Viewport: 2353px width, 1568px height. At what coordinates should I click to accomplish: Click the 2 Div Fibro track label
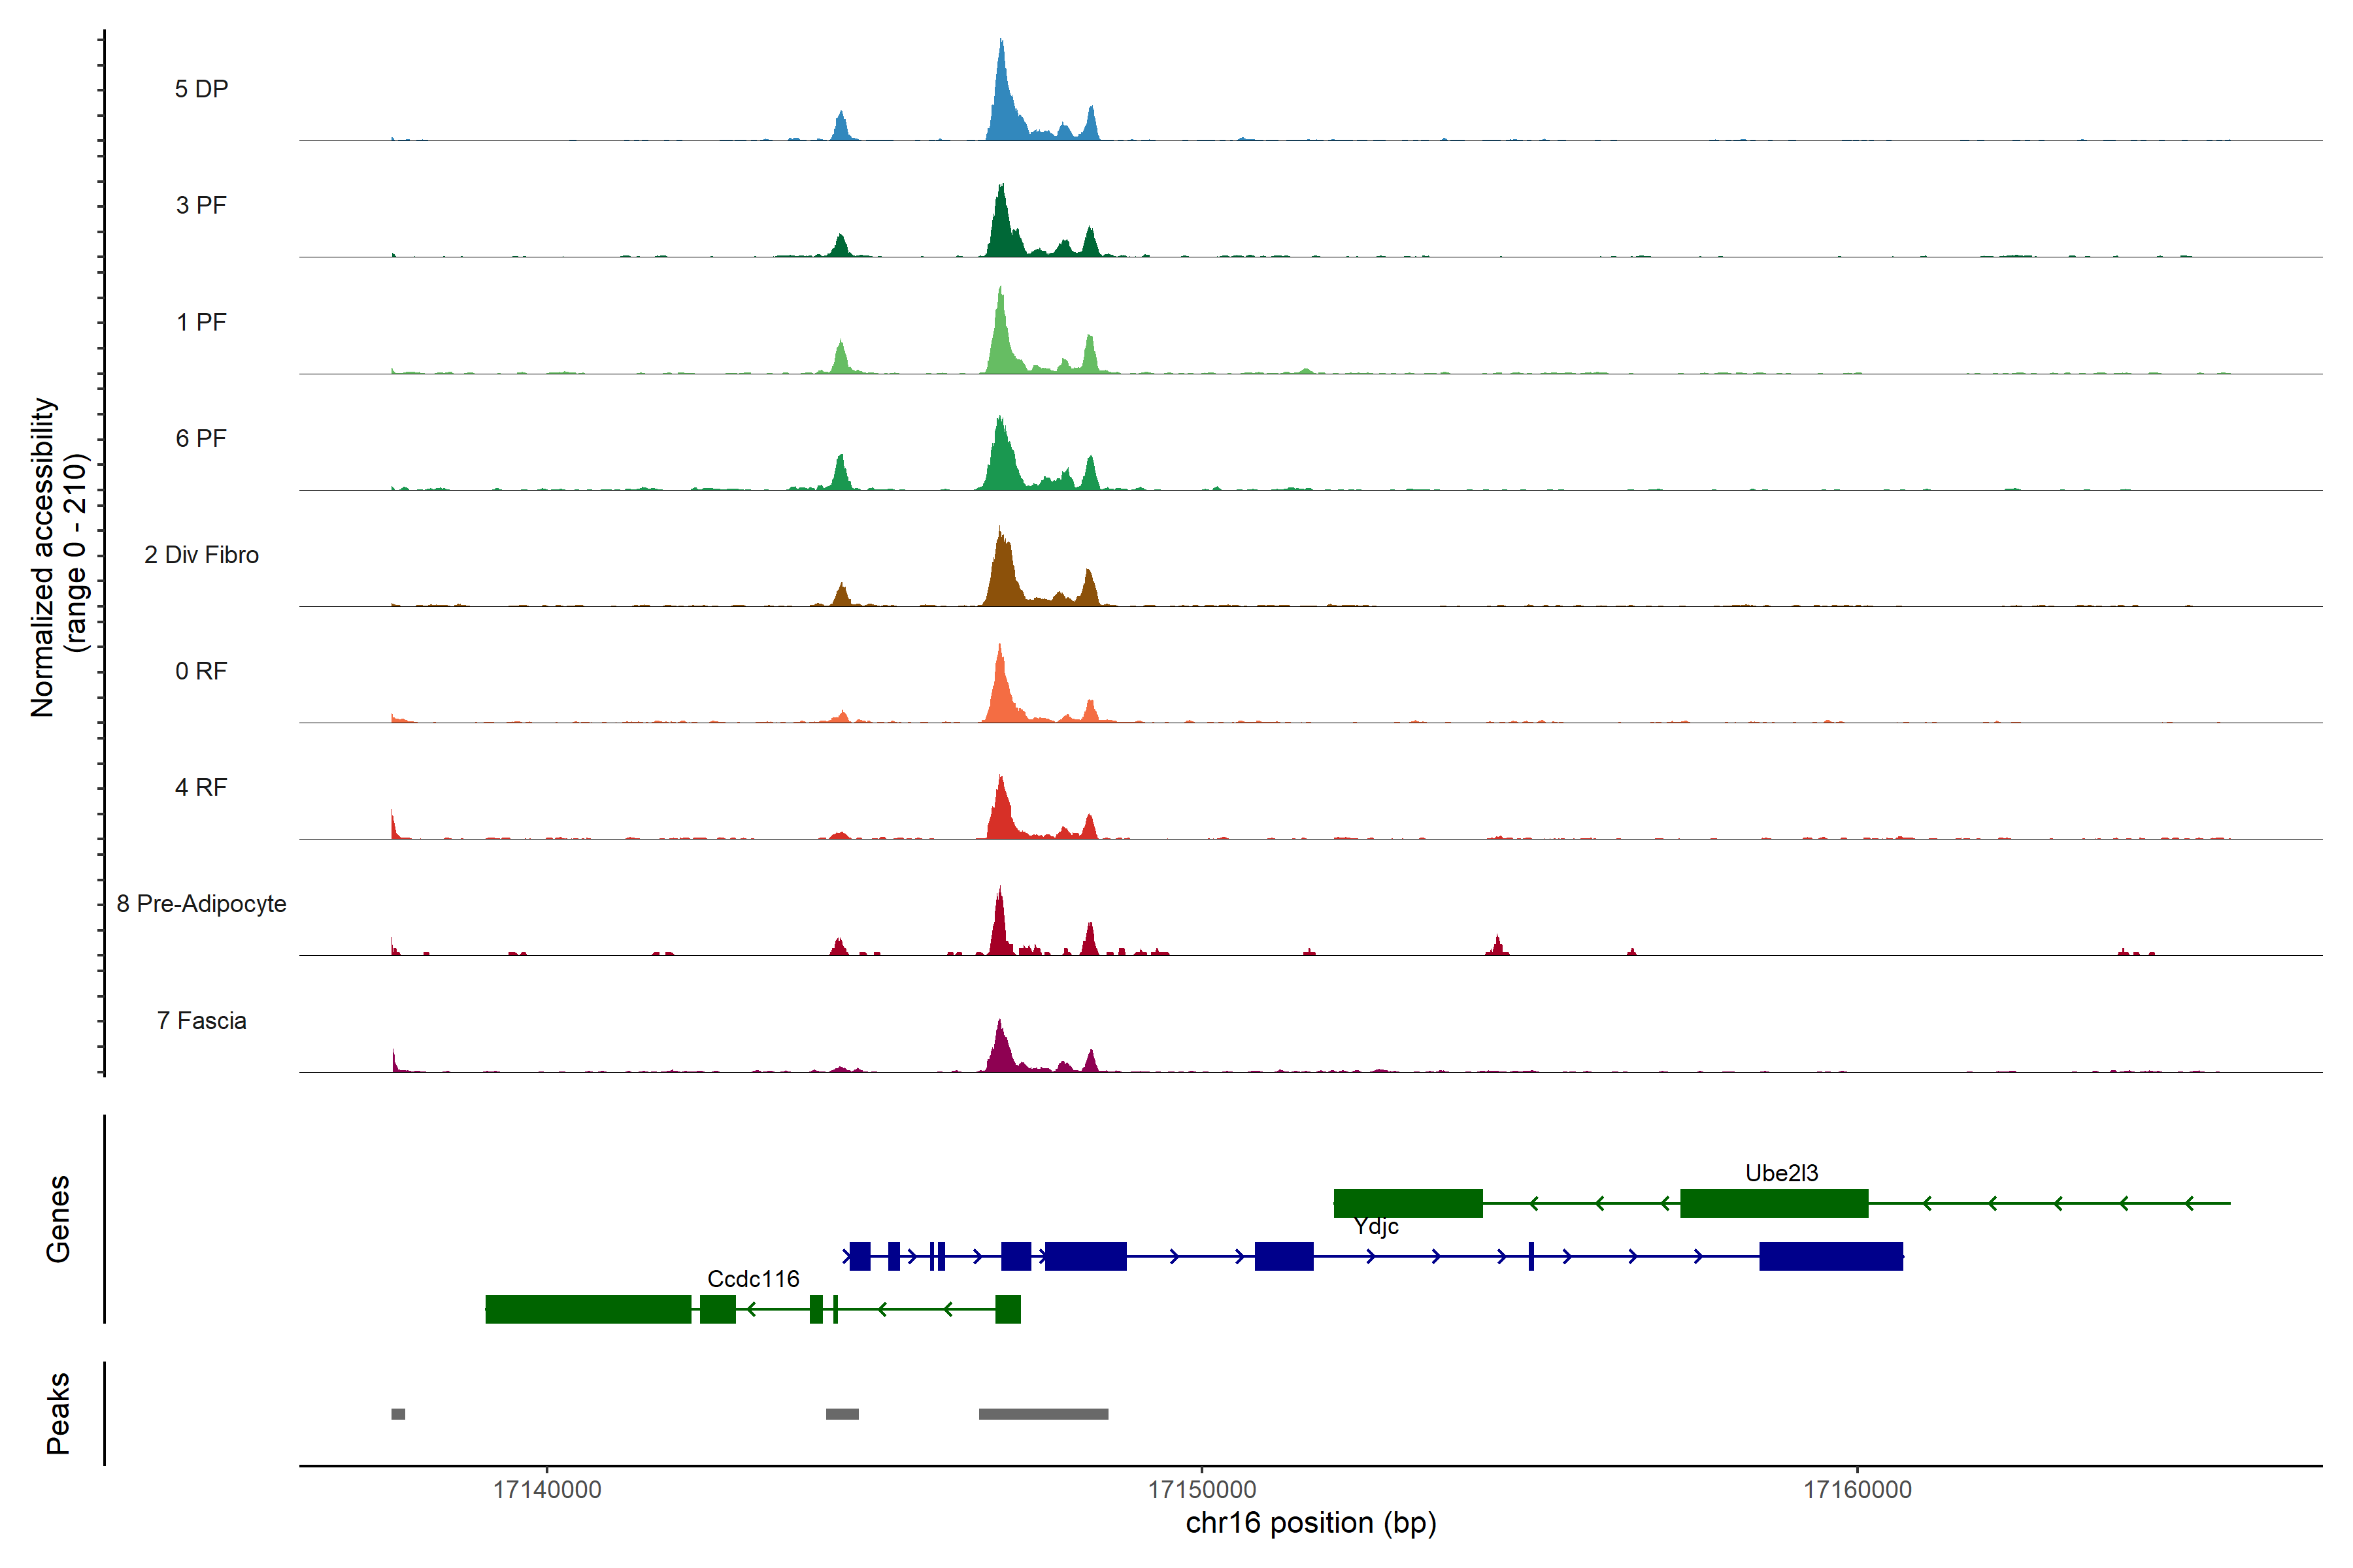click(201, 555)
